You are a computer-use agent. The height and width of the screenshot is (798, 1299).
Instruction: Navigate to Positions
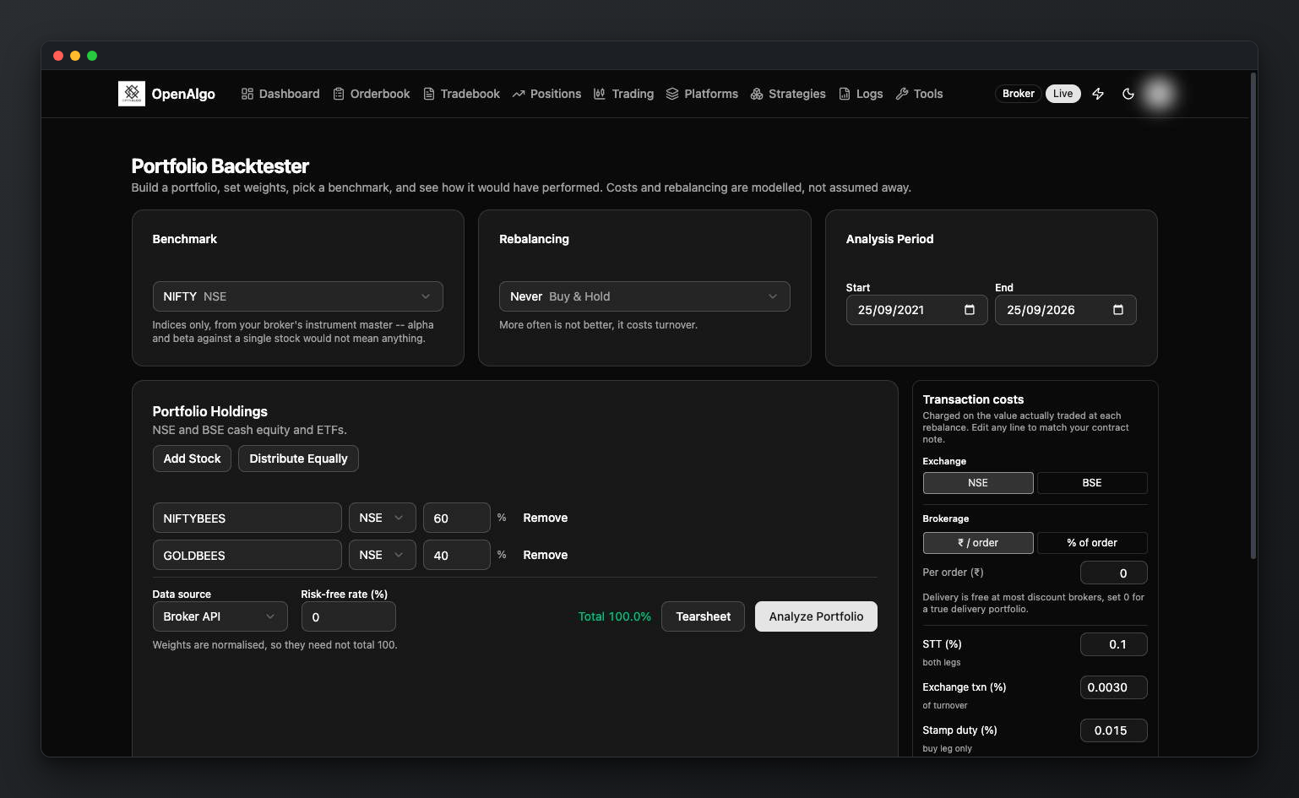[x=546, y=94]
